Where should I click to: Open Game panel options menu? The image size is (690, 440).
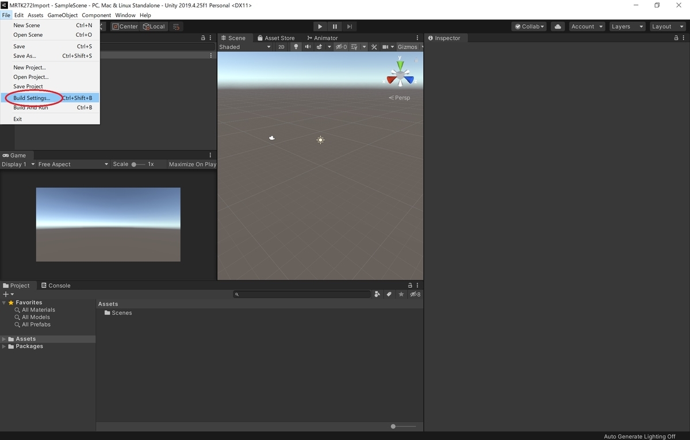point(210,155)
